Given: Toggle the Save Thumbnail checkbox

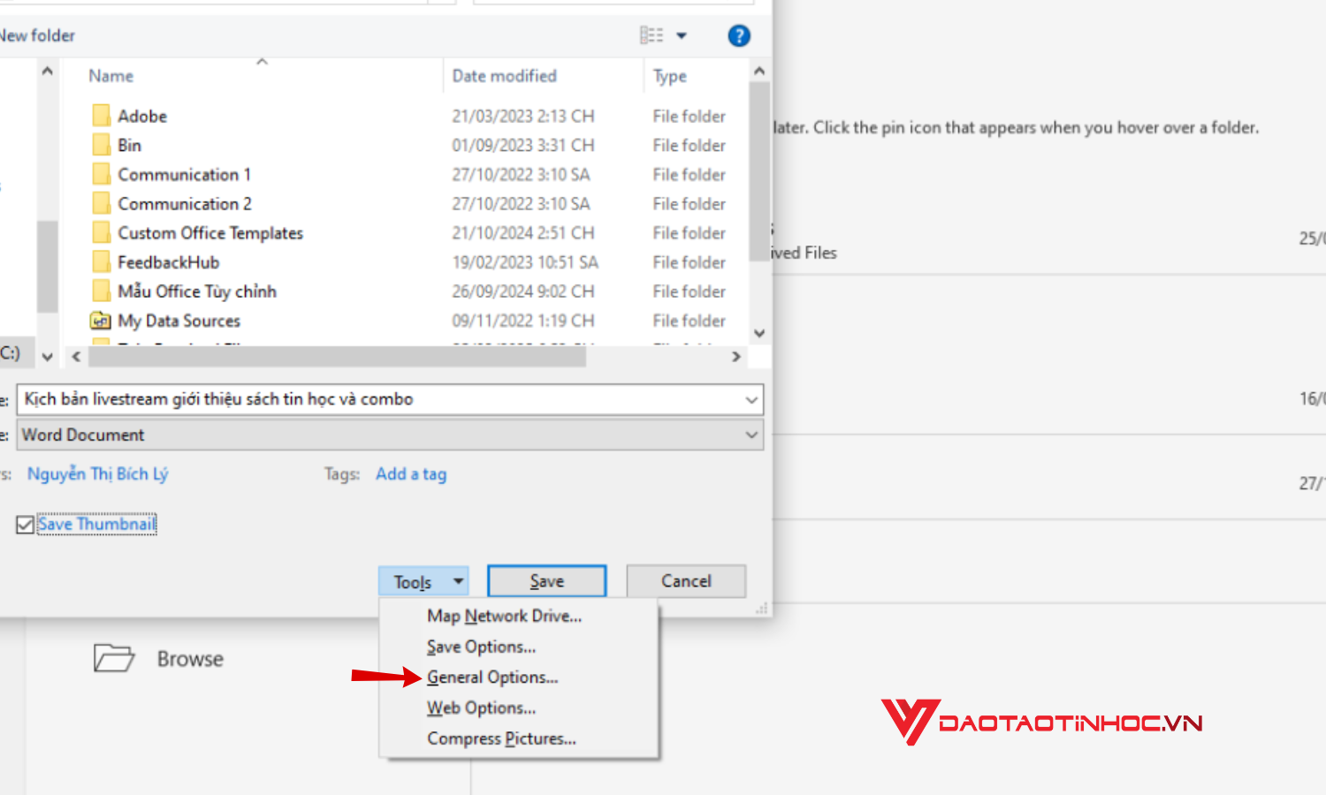Looking at the screenshot, I should coord(26,524).
